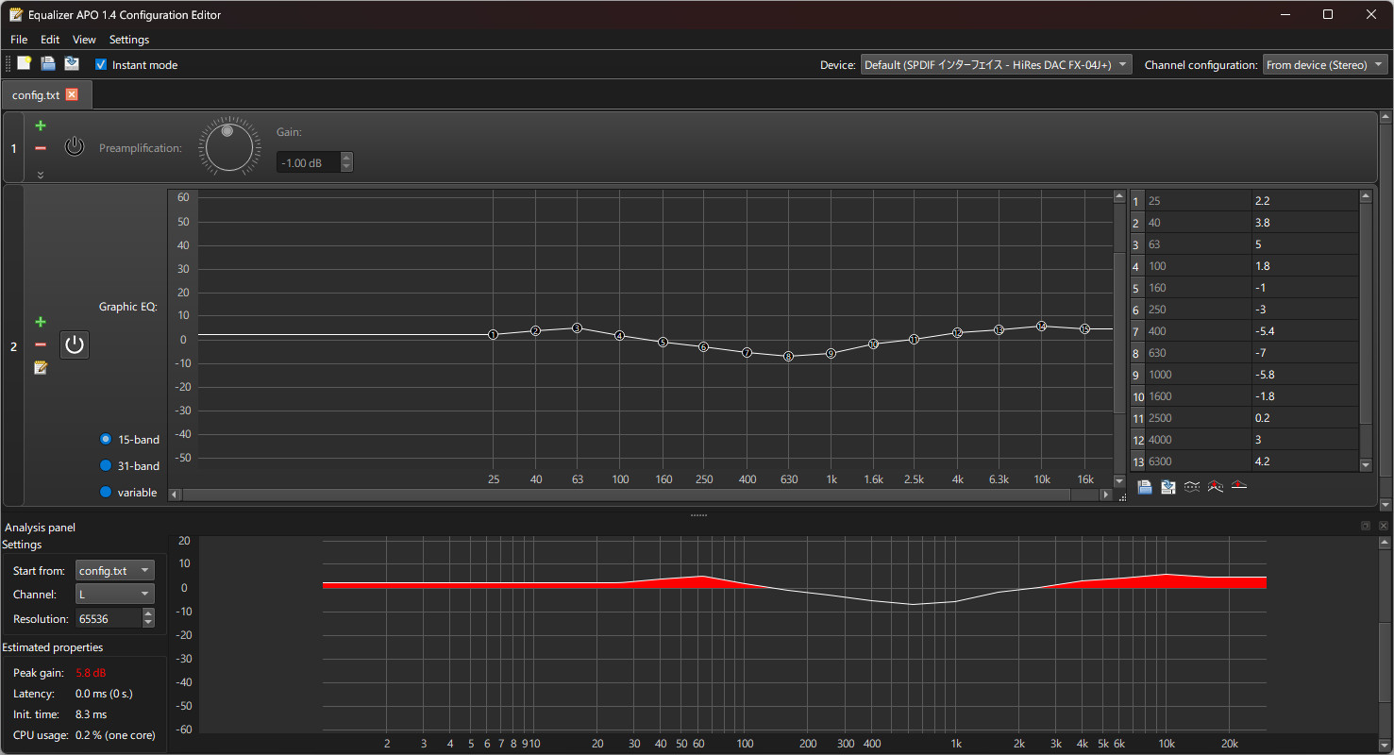Open the Start from config.txt dropdown
1394x755 pixels.
click(x=114, y=571)
